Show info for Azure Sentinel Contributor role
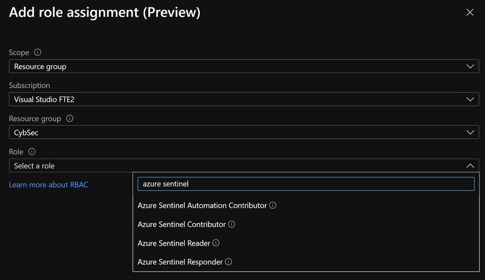The height and width of the screenshot is (280, 485). 232,224
